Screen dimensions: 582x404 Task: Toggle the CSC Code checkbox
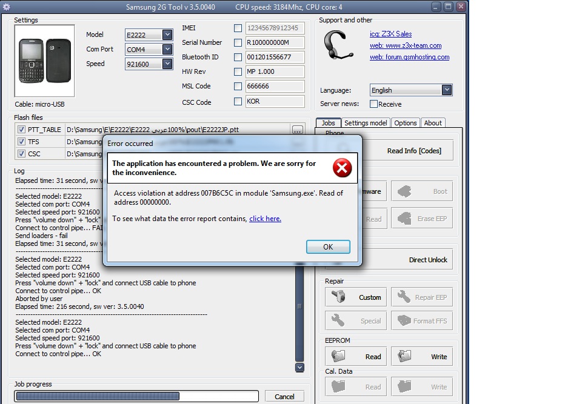tap(238, 101)
